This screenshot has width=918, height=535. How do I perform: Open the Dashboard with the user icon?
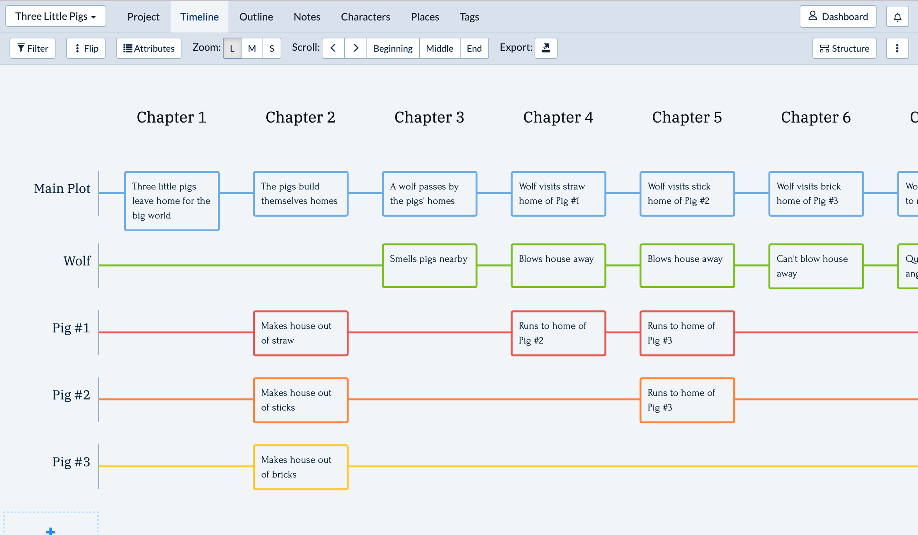838,17
